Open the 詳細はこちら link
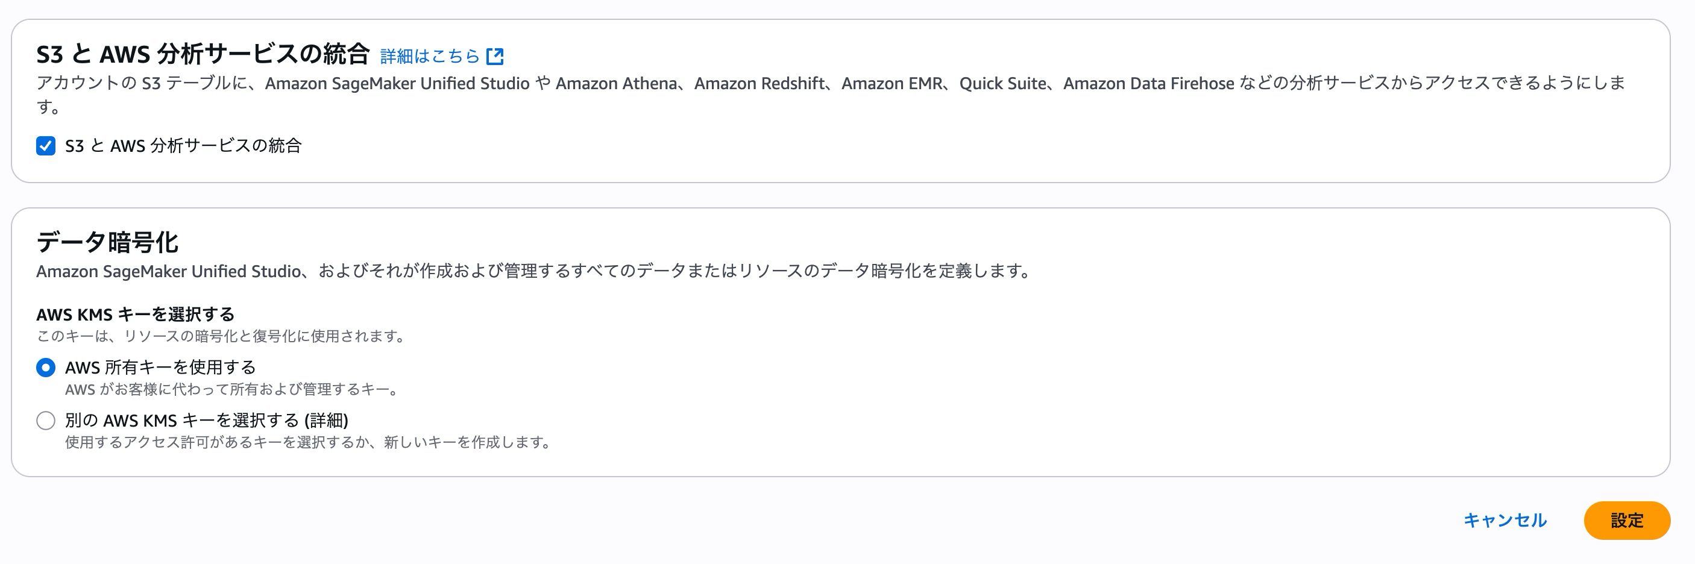This screenshot has width=1695, height=564. coord(430,57)
